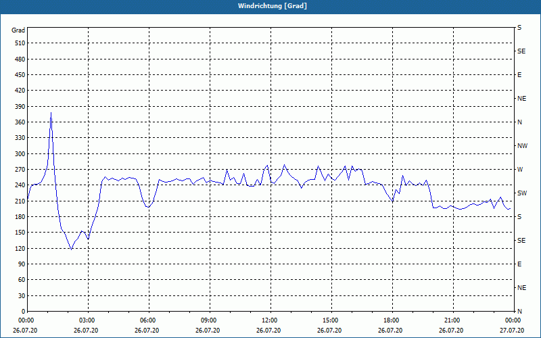541x338 pixels.
Task: Click the lowest dip of the blue line
Action: tap(72, 249)
